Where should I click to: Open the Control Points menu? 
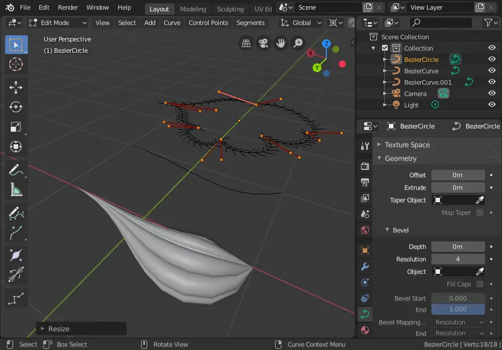(x=208, y=23)
